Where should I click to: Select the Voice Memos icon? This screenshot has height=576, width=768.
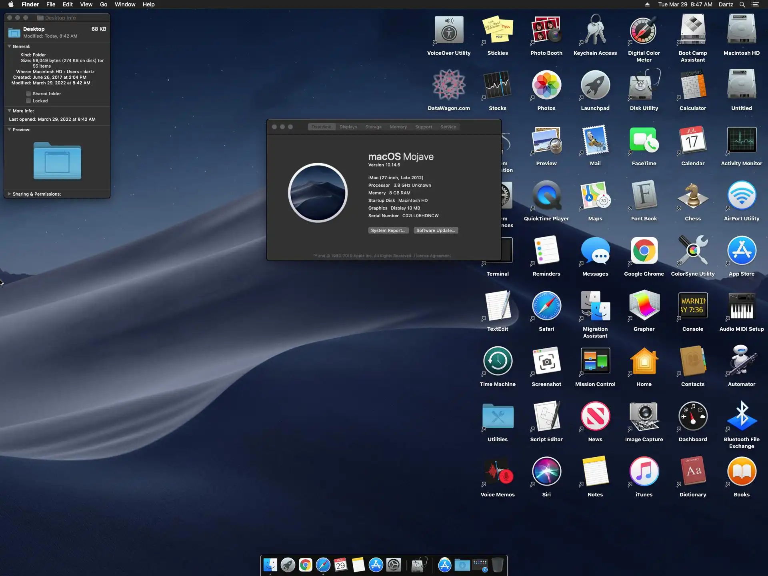[497, 472]
